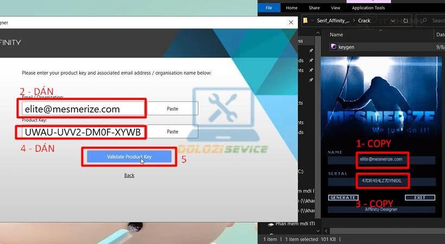The width and height of the screenshot is (445, 244).
Task: Select the keygen file name in list
Action: tap(346, 47)
